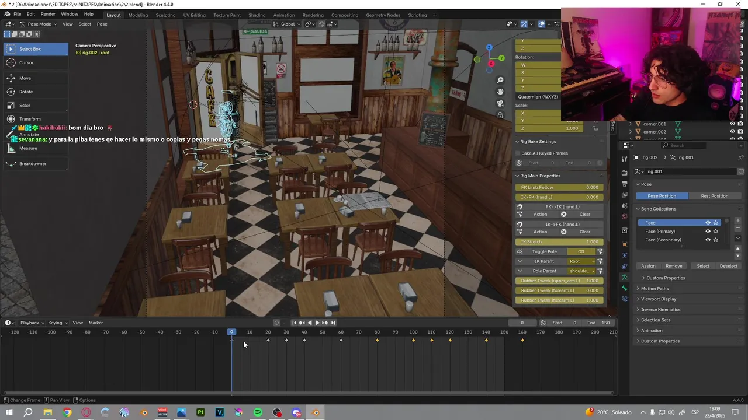Click the keyframe diamond at frame 80
The image size is (748, 420).
tap(377, 340)
